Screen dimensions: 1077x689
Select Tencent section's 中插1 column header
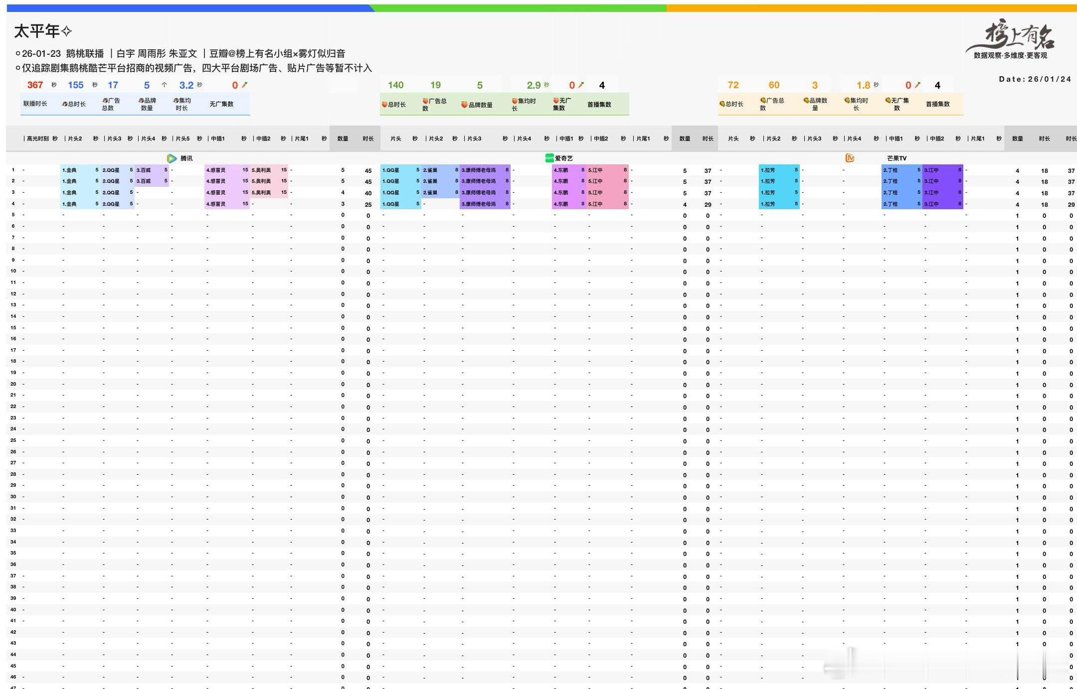tap(217, 138)
